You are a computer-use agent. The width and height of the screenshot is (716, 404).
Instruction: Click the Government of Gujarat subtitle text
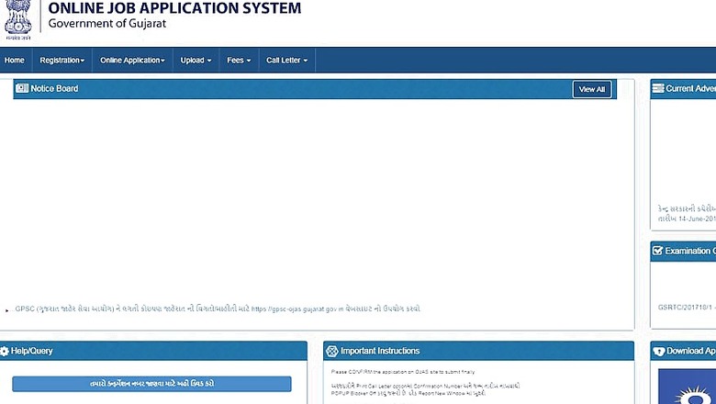[106, 23]
